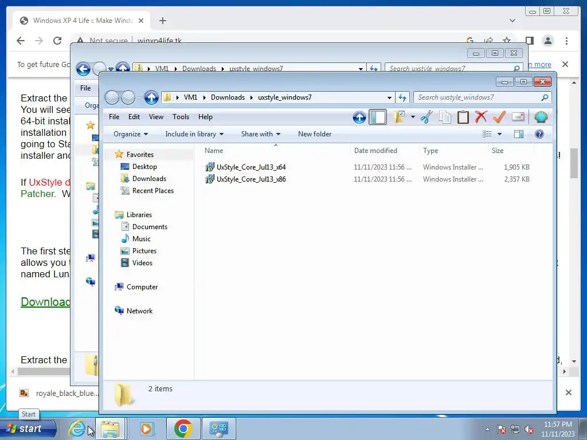This screenshot has height=440, width=587.
Task: Open Classic Shell settings shell icon
Action: click(x=541, y=117)
